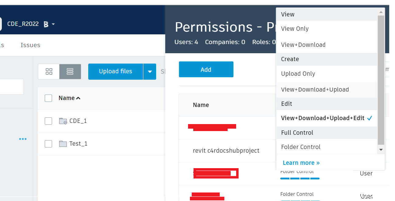Viewport: 395px width, 201px height.
Task: Click the Name column header in Permissions
Action: [x=201, y=105]
